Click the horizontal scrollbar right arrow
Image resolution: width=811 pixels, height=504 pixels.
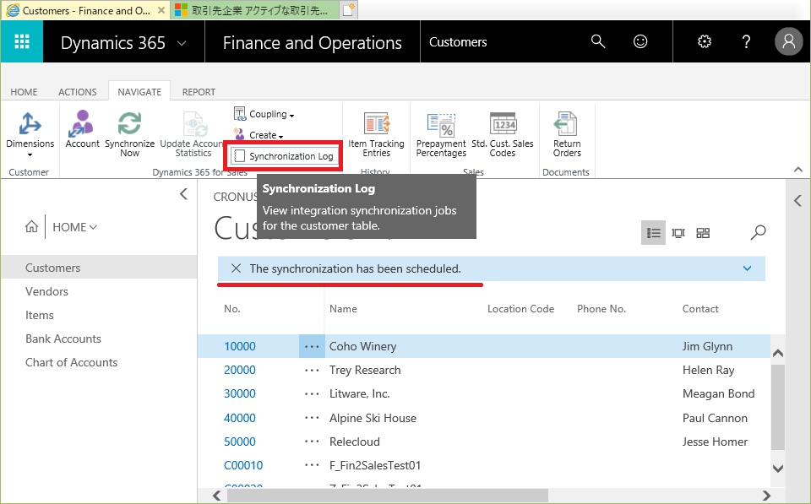[766, 496]
